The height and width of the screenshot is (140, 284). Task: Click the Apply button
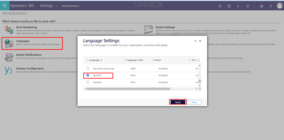point(178,102)
